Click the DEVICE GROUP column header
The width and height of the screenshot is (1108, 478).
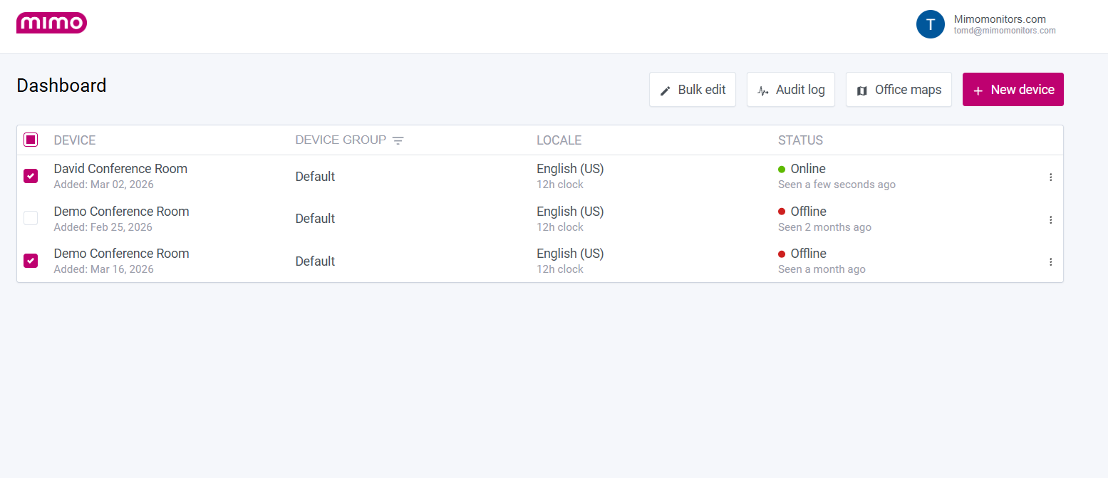[x=341, y=140]
